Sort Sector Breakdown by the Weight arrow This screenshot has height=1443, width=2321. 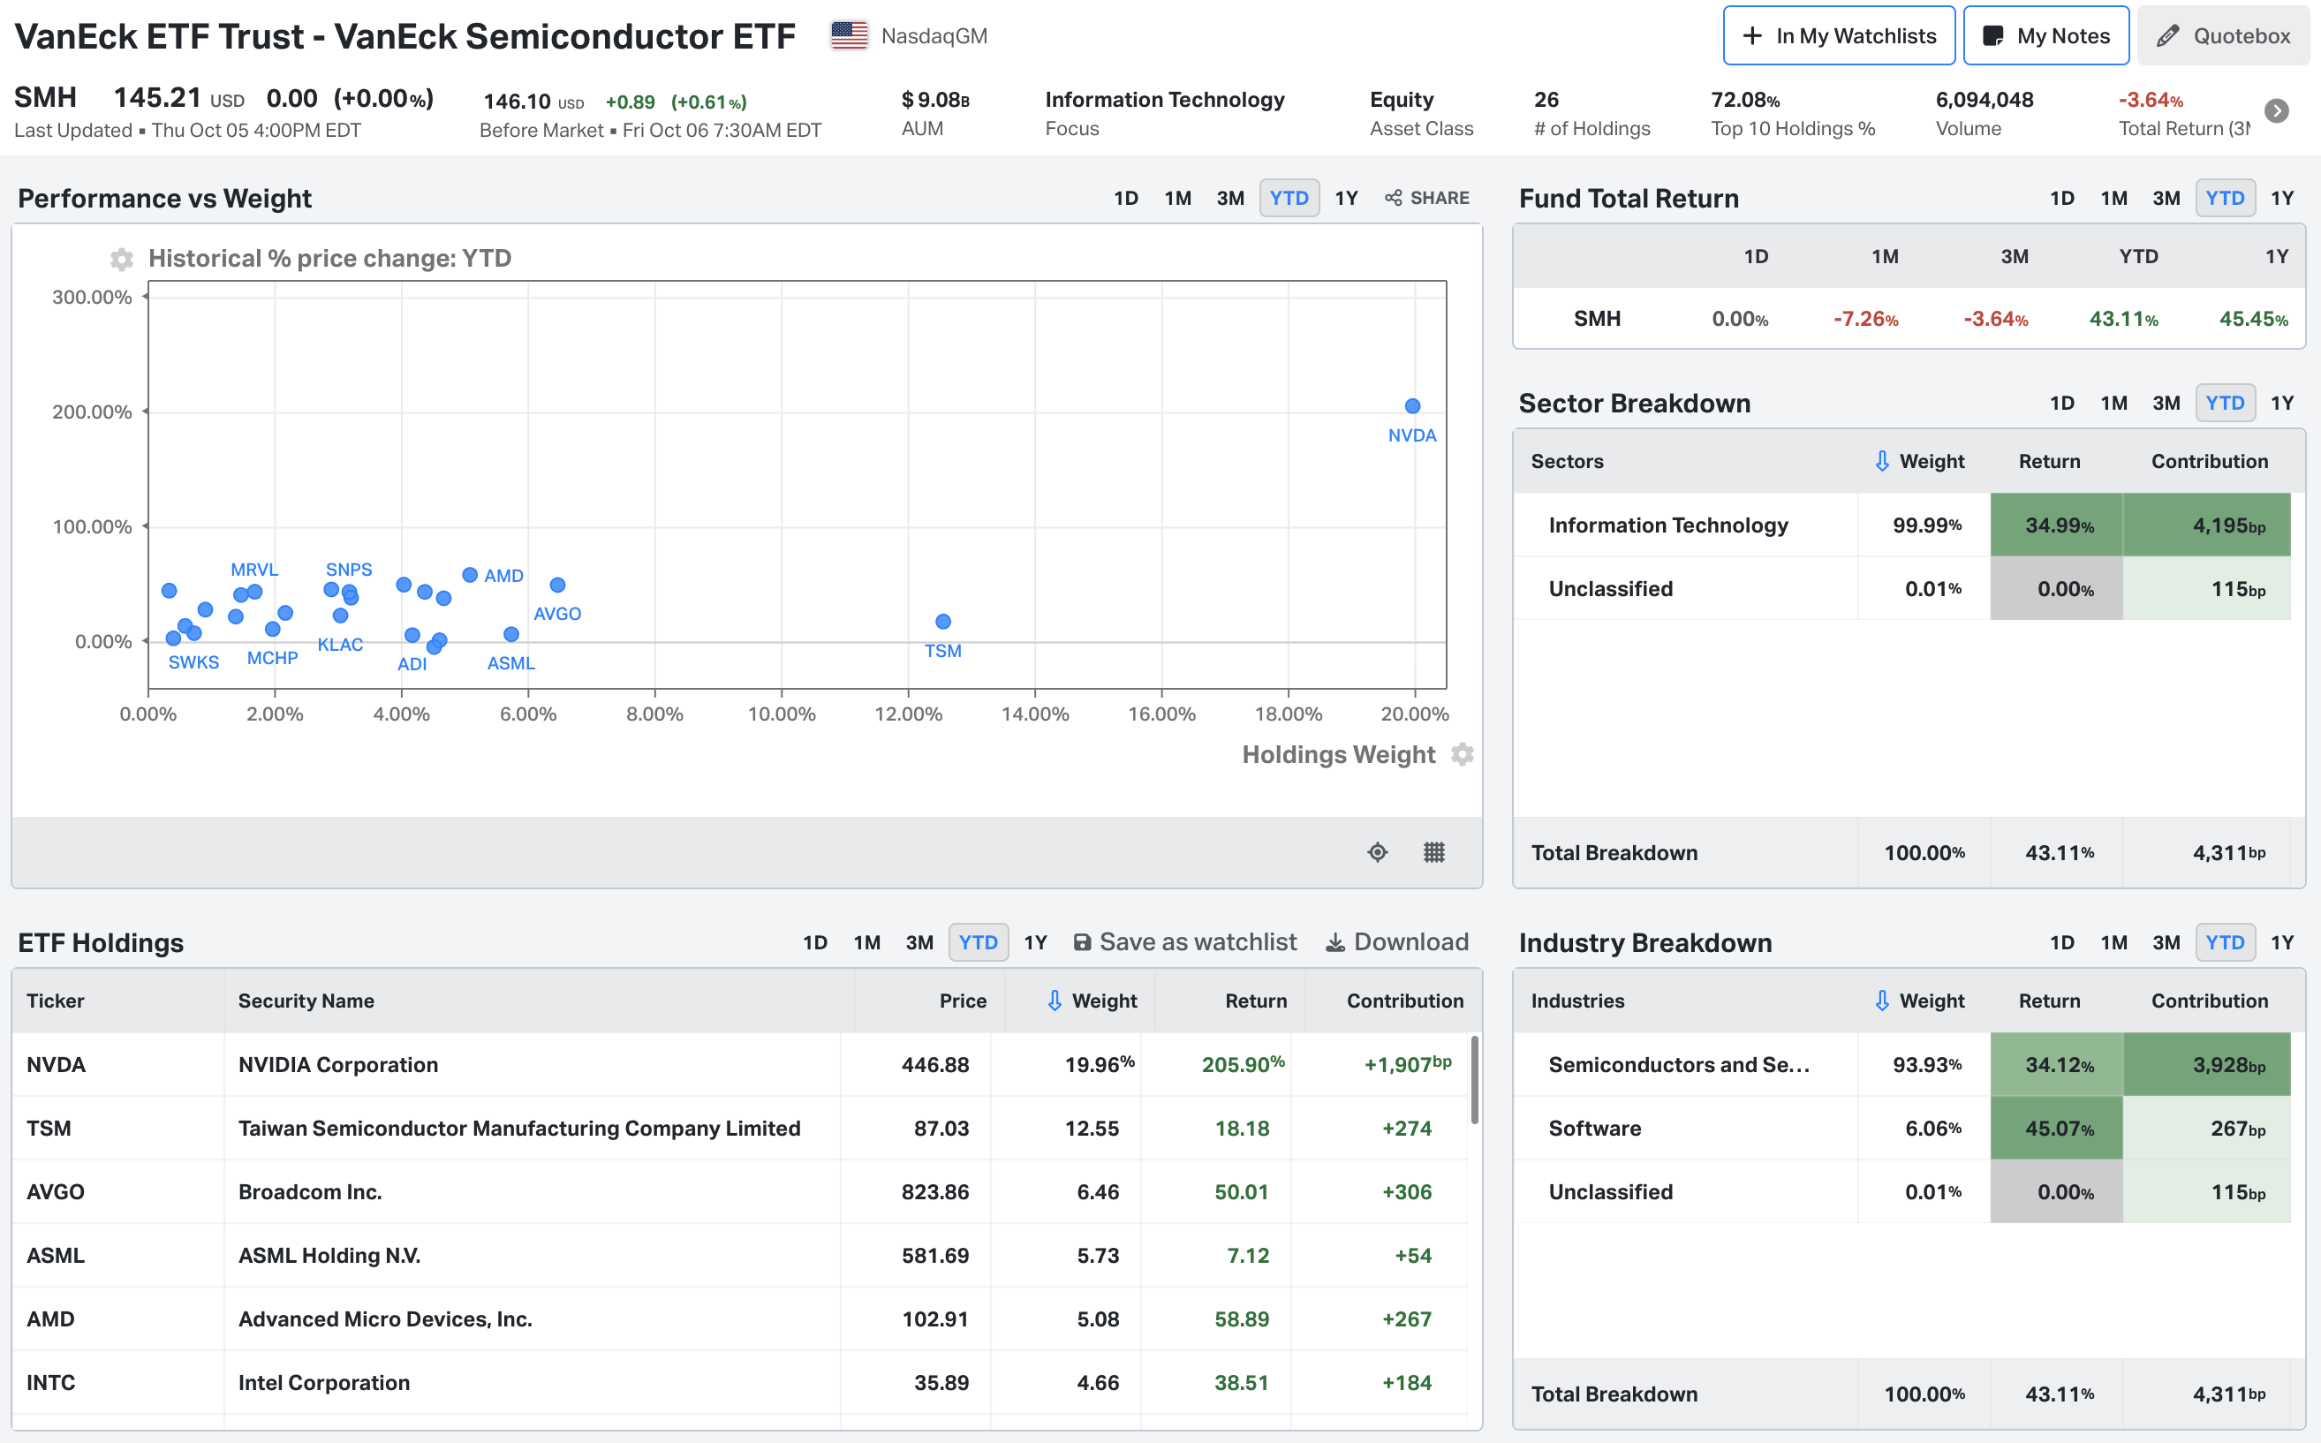coord(1882,461)
